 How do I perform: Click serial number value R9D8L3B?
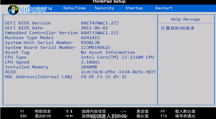coord(90,43)
